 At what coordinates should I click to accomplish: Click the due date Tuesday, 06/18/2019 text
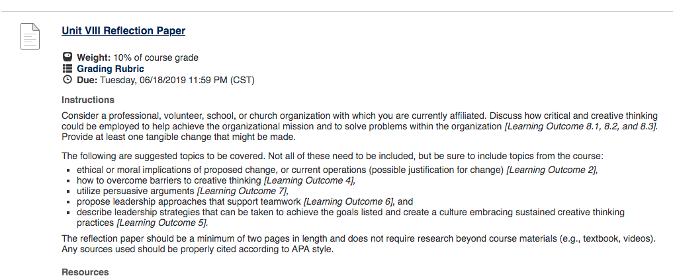(x=144, y=80)
